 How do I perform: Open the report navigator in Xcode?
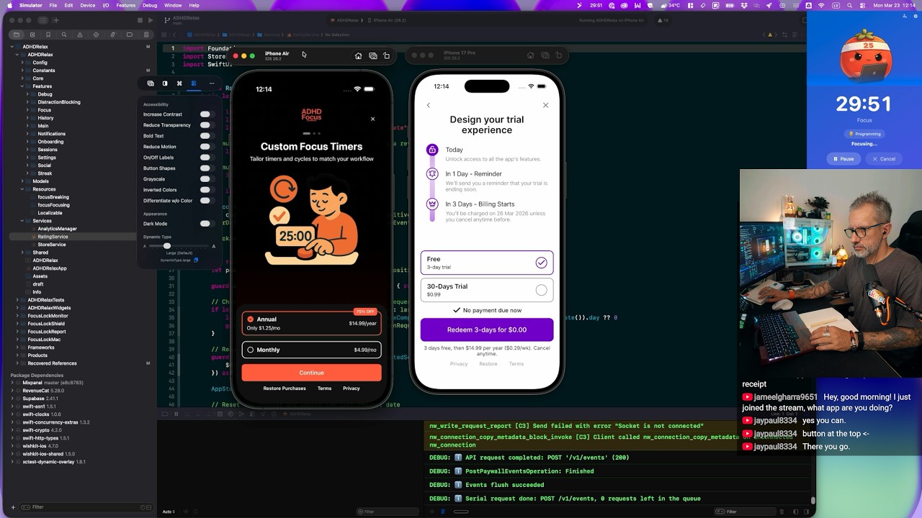pos(146,35)
